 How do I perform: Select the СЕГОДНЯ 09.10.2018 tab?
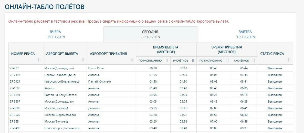click(x=151, y=34)
